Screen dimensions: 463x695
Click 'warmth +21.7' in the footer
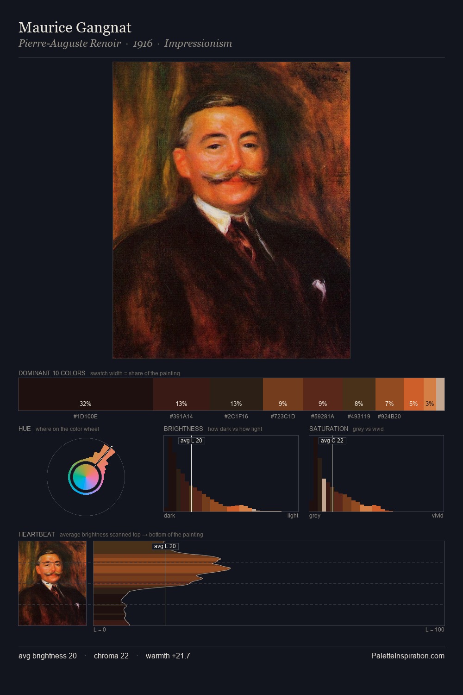pyautogui.click(x=168, y=656)
